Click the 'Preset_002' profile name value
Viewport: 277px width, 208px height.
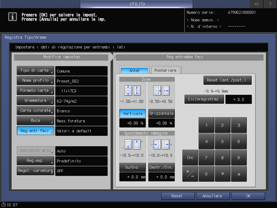tap(81, 81)
